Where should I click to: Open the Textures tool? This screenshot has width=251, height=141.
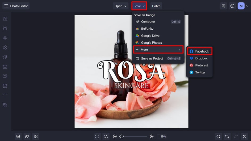click(x=5, y=105)
